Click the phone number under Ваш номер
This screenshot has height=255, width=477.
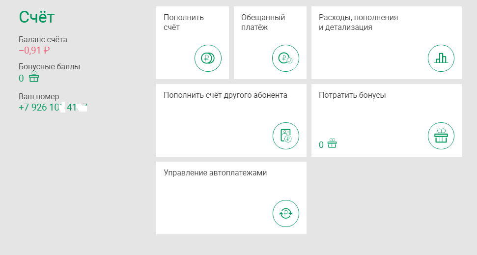tap(53, 107)
